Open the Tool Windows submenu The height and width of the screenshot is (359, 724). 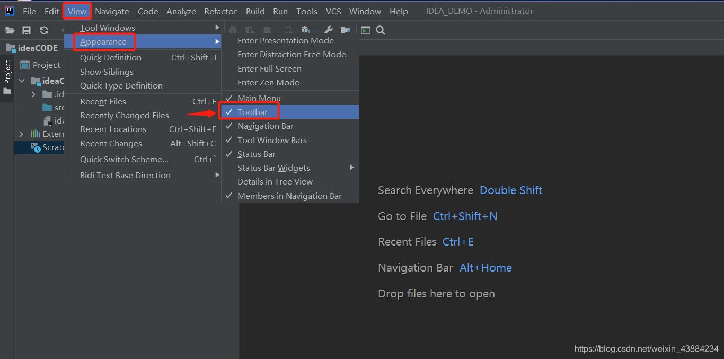click(x=107, y=28)
